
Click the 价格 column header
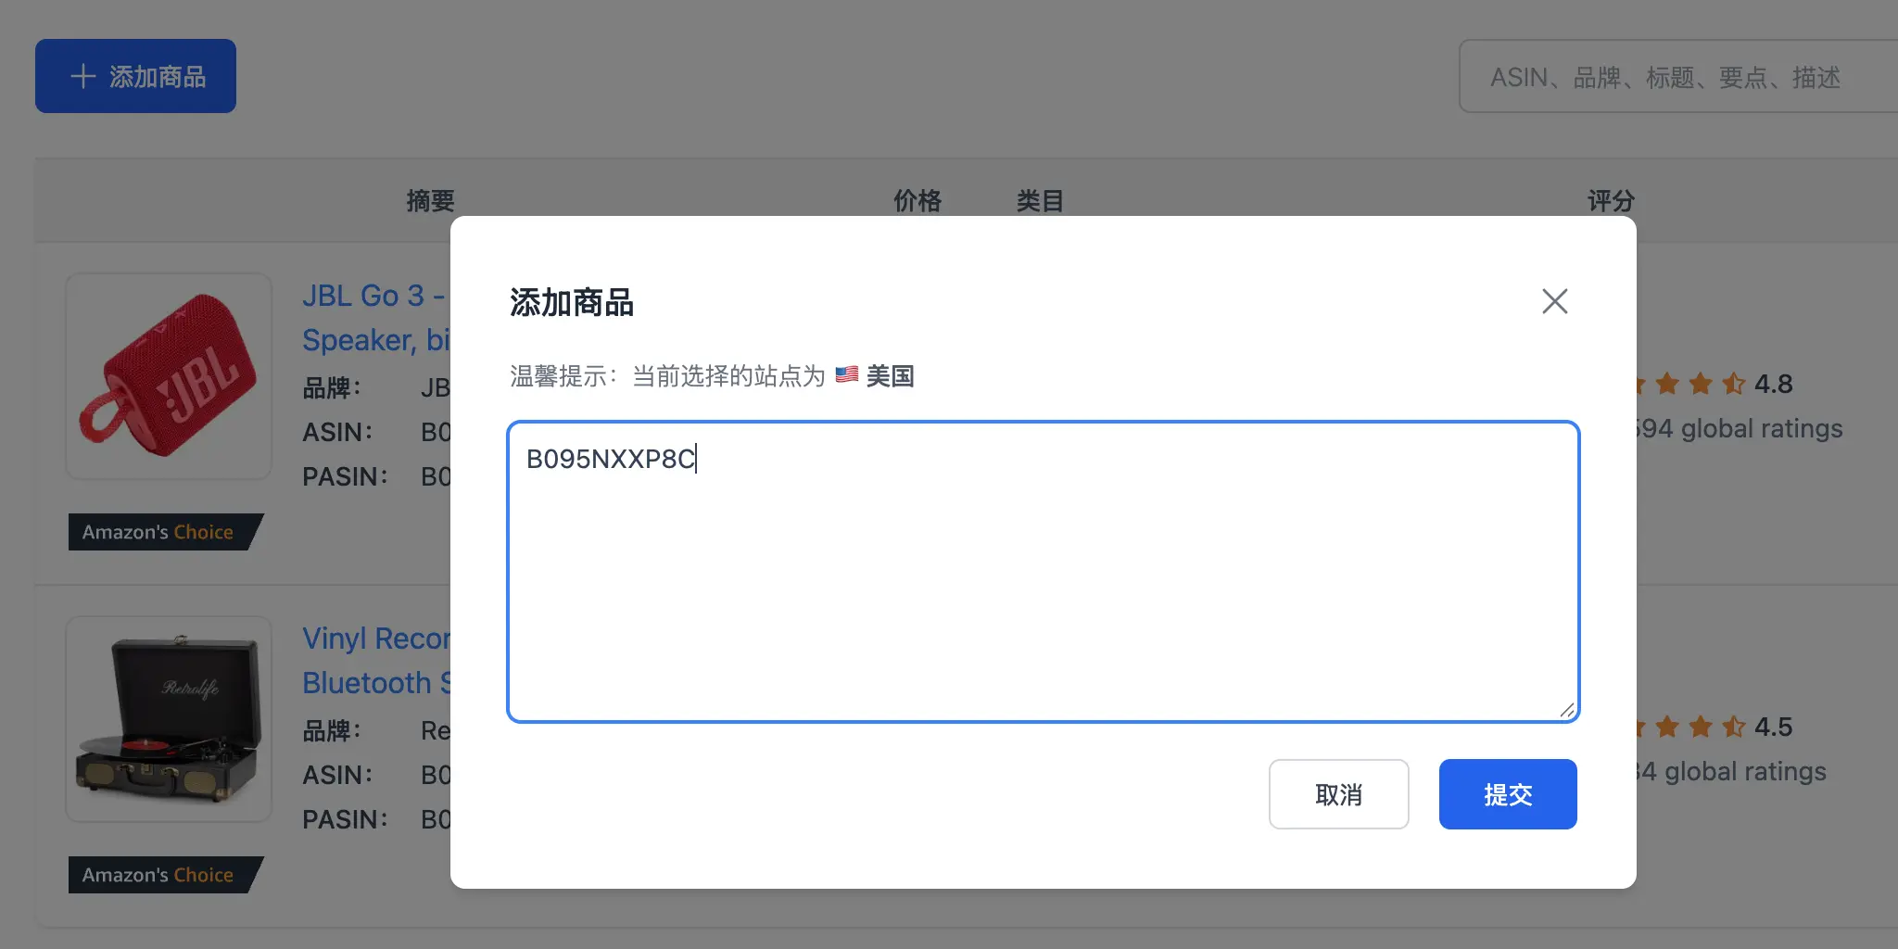[x=918, y=200]
